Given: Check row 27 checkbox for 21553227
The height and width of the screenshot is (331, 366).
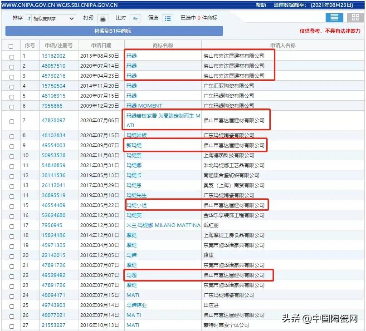Looking at the screenshot, I should (x=12, y=326).
